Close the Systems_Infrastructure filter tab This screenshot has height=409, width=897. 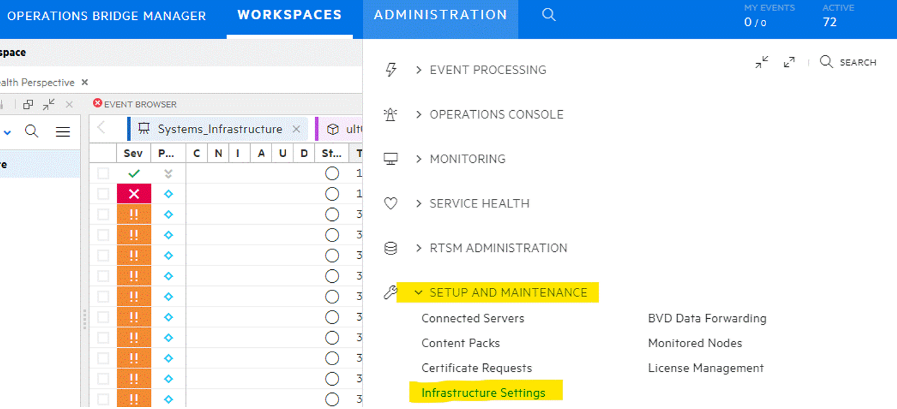[296, 129]
